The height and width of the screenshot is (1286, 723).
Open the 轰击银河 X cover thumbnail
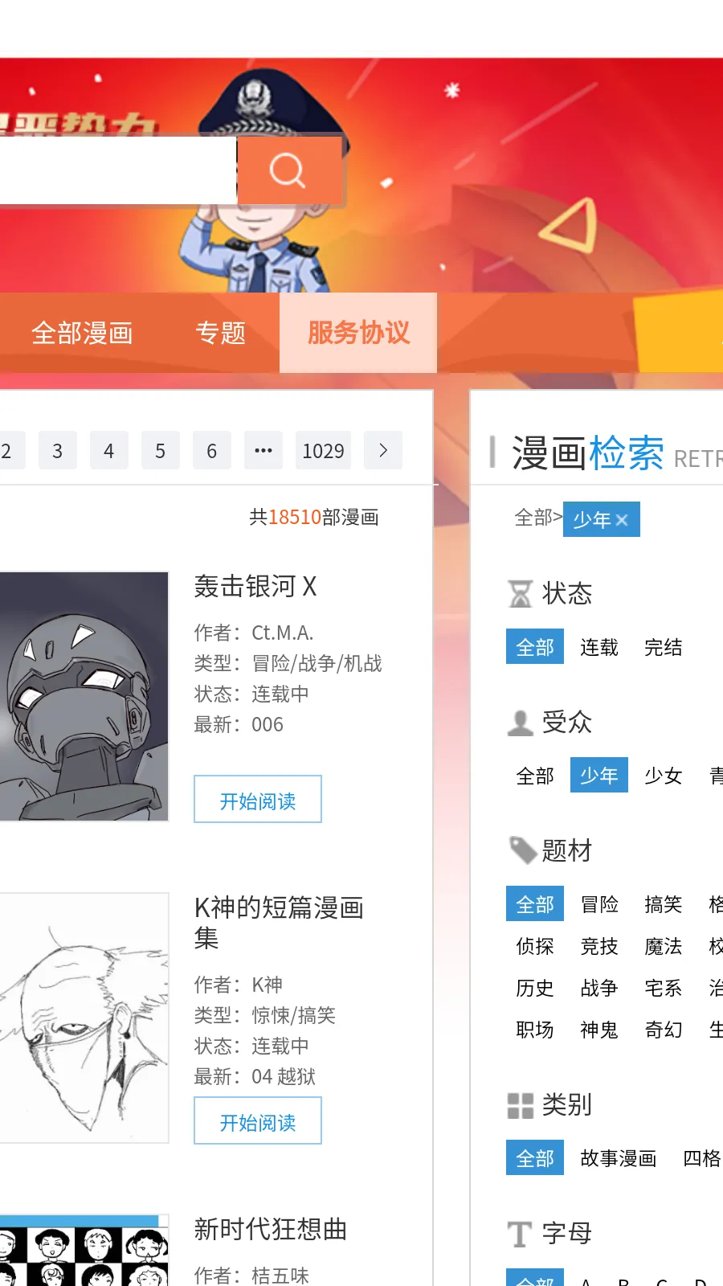tap(84, 696)
